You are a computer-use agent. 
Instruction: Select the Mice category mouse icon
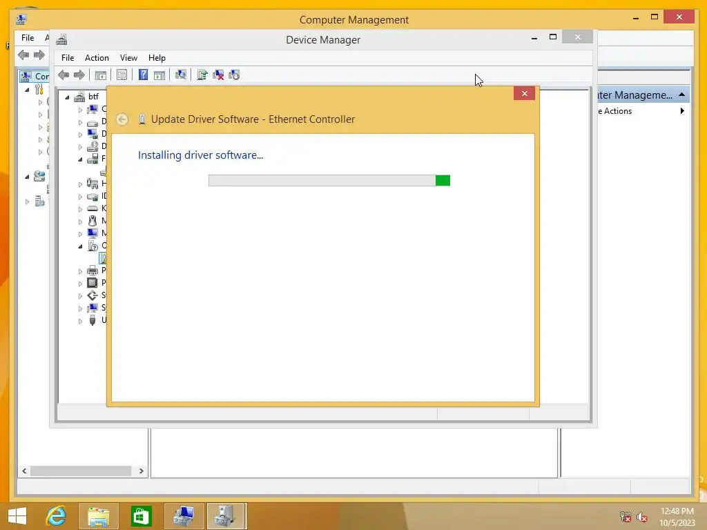coord(93,220)
